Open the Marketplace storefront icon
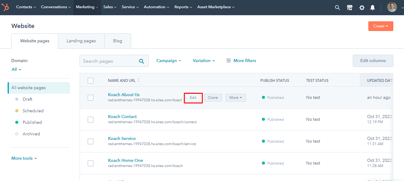 coord(350,8)
